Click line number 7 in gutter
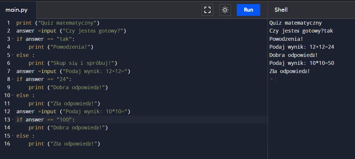This screenshot has height=159, width=355. coord(9,71)
